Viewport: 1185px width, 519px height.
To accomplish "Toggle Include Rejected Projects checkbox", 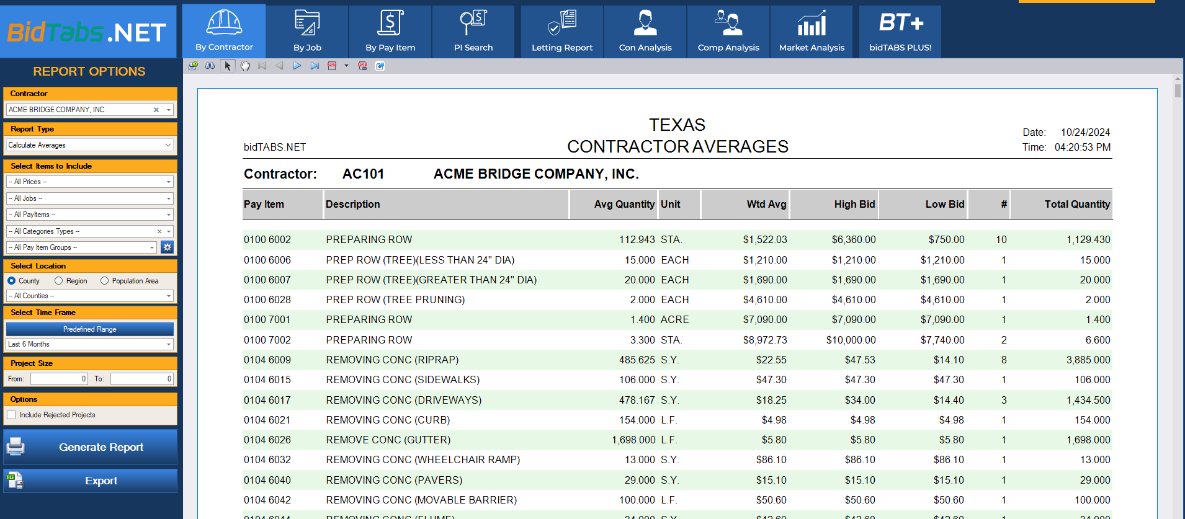I will [11, 415].
